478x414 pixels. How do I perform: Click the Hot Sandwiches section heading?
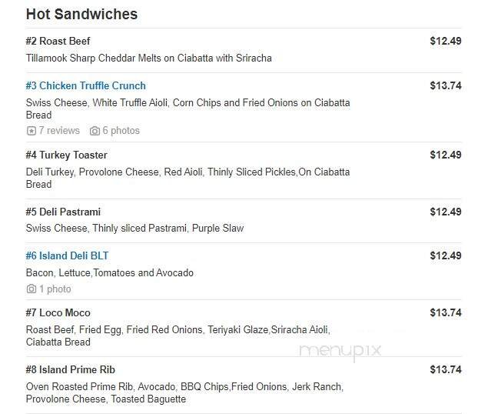[x=81, y=14]
